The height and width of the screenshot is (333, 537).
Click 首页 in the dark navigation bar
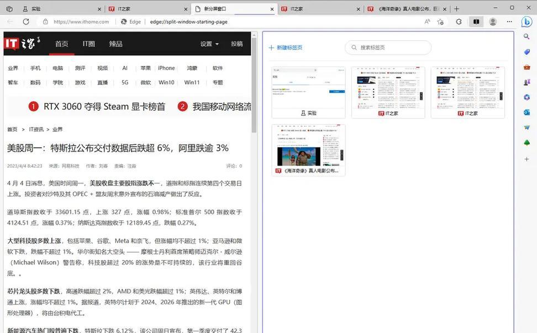[62, 44]
